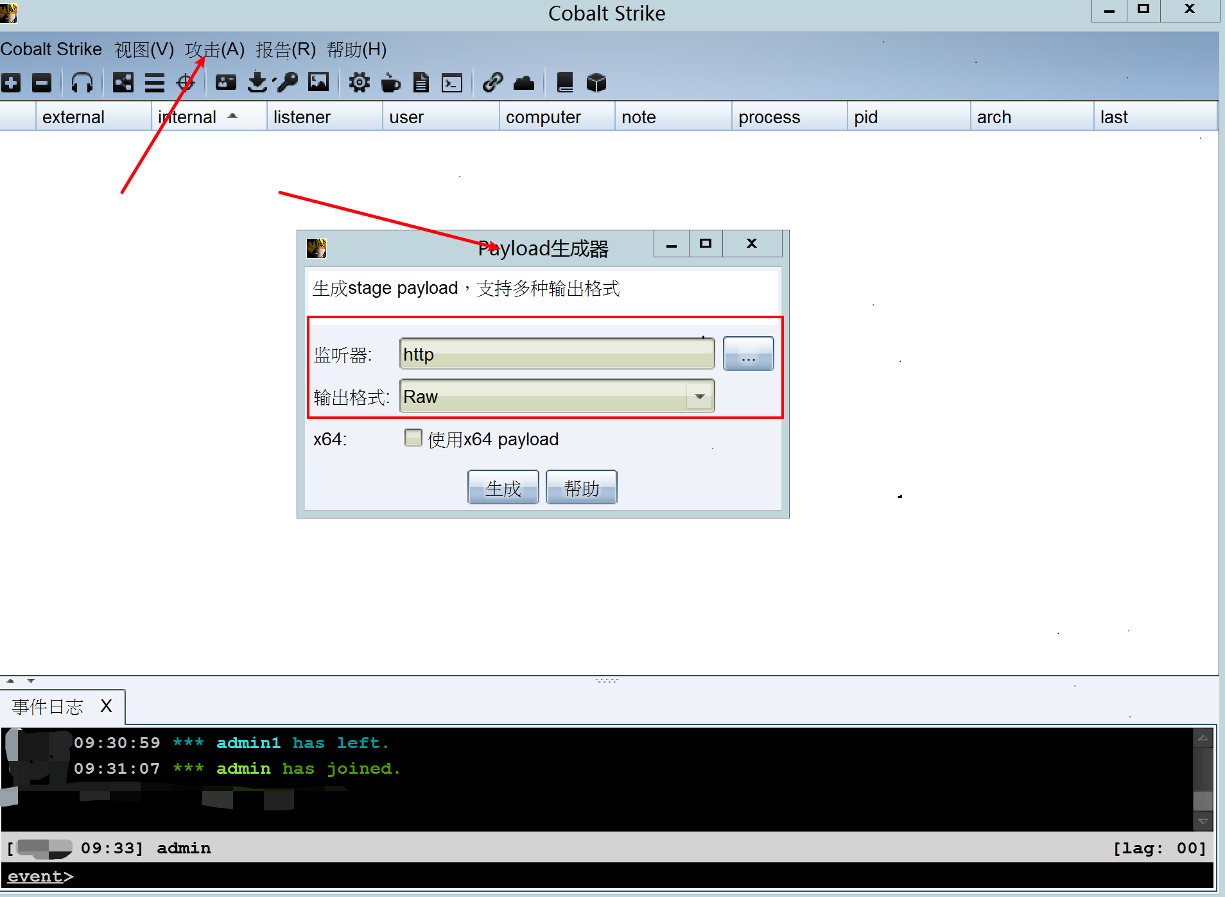Minimize the Payload generator dialog
The width and height of the screenshot is (1225, 897).
coord(672,244)
